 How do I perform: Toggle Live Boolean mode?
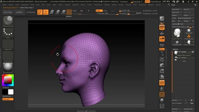click(30, 12)
